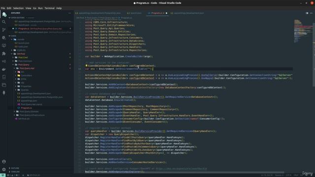315x177 pixels.
Task: Open the Run menu
Action: (40, 8)
